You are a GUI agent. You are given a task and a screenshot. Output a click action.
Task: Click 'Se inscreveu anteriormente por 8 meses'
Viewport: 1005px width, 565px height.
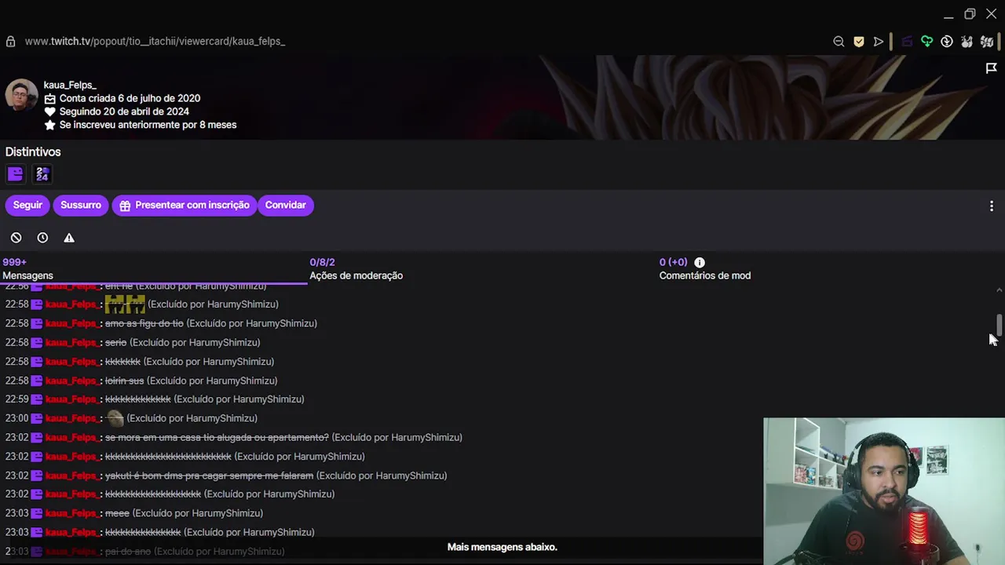point(148,126)
